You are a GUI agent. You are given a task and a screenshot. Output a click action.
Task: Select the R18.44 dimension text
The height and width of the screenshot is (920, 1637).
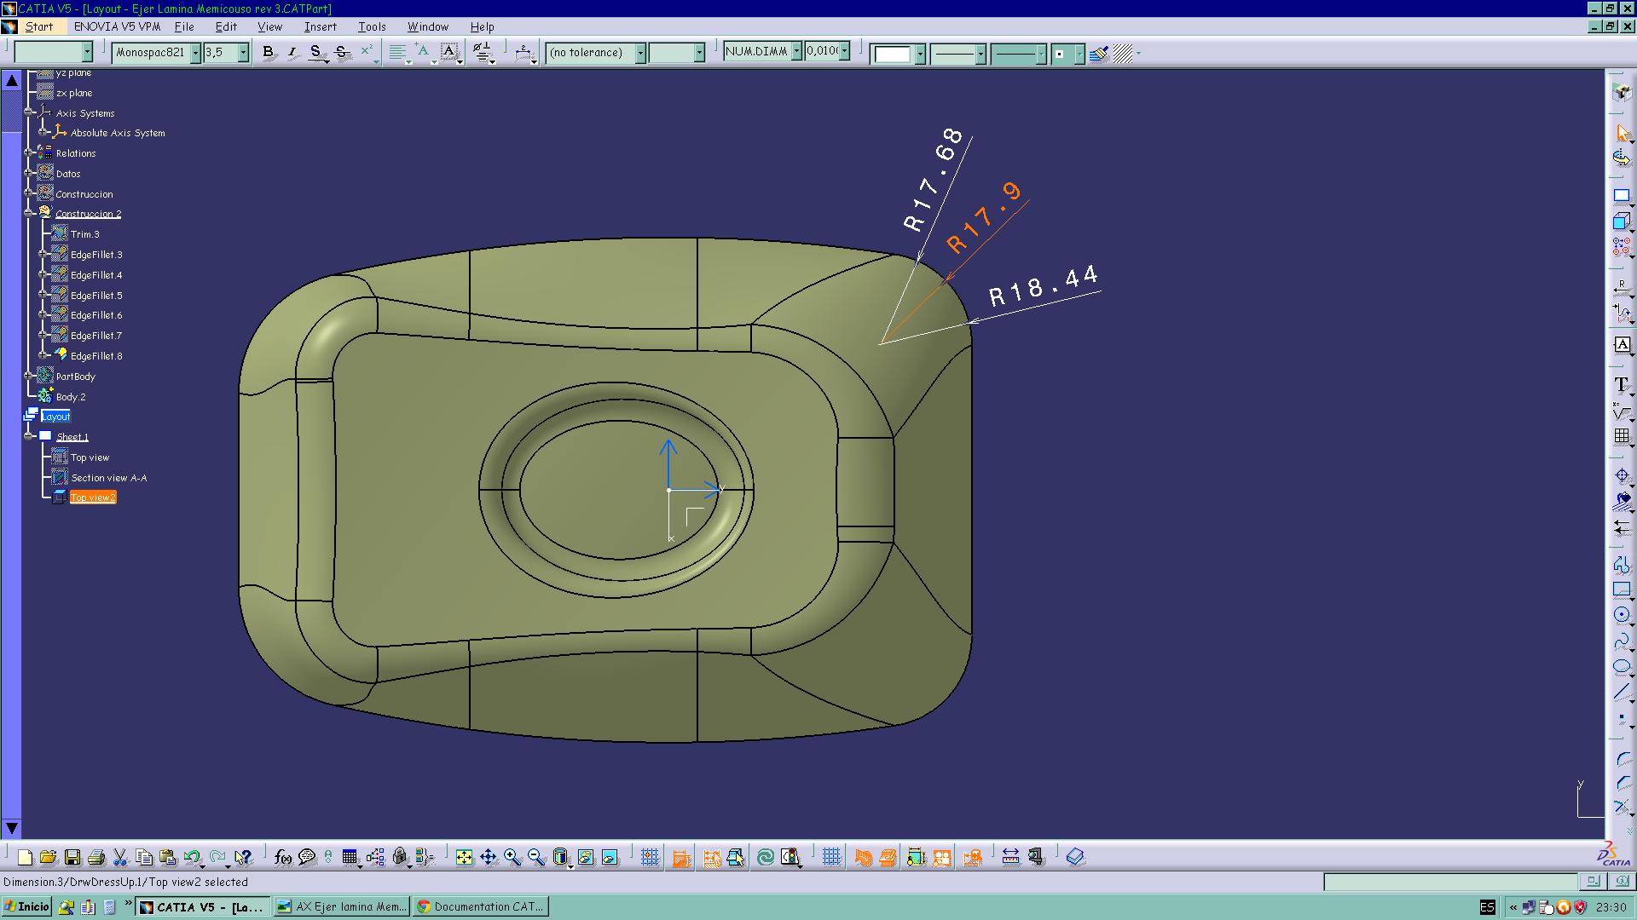[1044, 285]
